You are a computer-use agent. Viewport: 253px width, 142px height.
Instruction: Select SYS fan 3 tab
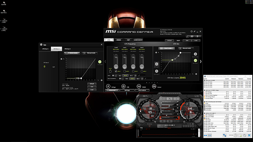(x=67, y=49)
